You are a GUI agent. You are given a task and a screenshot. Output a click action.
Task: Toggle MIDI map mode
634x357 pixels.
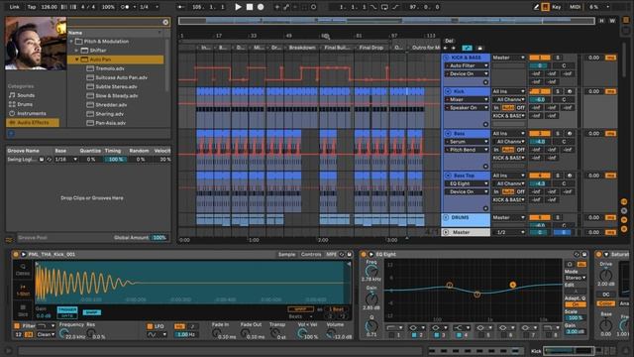575,7
